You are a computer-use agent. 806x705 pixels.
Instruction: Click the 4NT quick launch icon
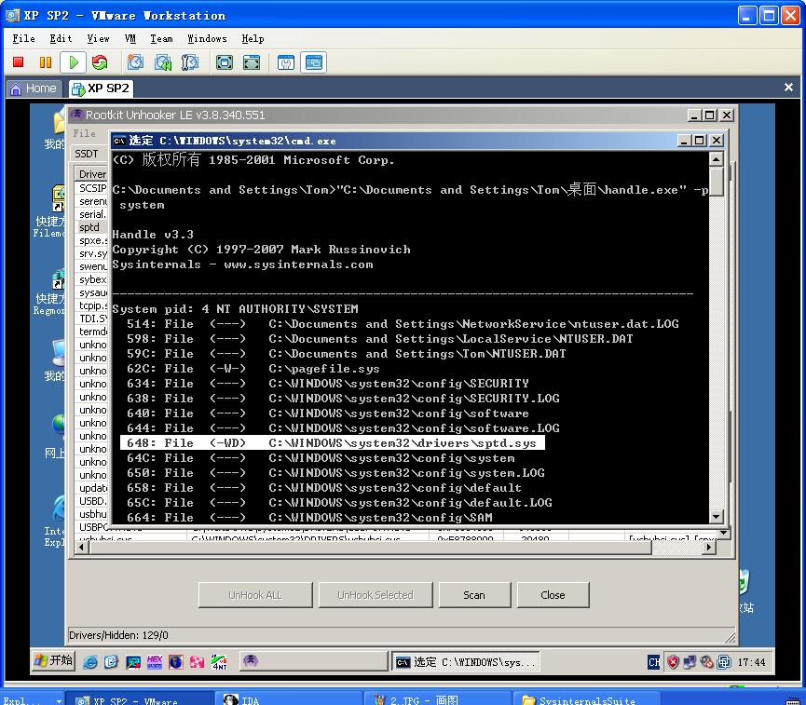tap(219, 662)
